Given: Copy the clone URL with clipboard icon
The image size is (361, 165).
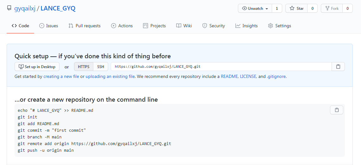Looking at the screenshot, I should [338, 67].
